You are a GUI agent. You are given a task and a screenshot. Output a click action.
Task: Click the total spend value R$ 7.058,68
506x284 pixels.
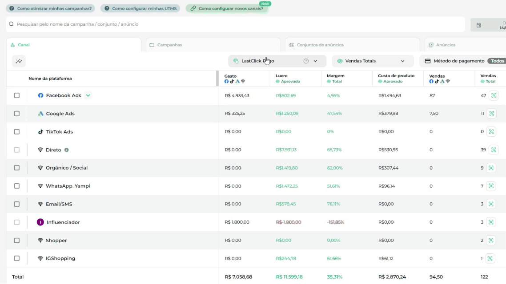pos(238,276)
